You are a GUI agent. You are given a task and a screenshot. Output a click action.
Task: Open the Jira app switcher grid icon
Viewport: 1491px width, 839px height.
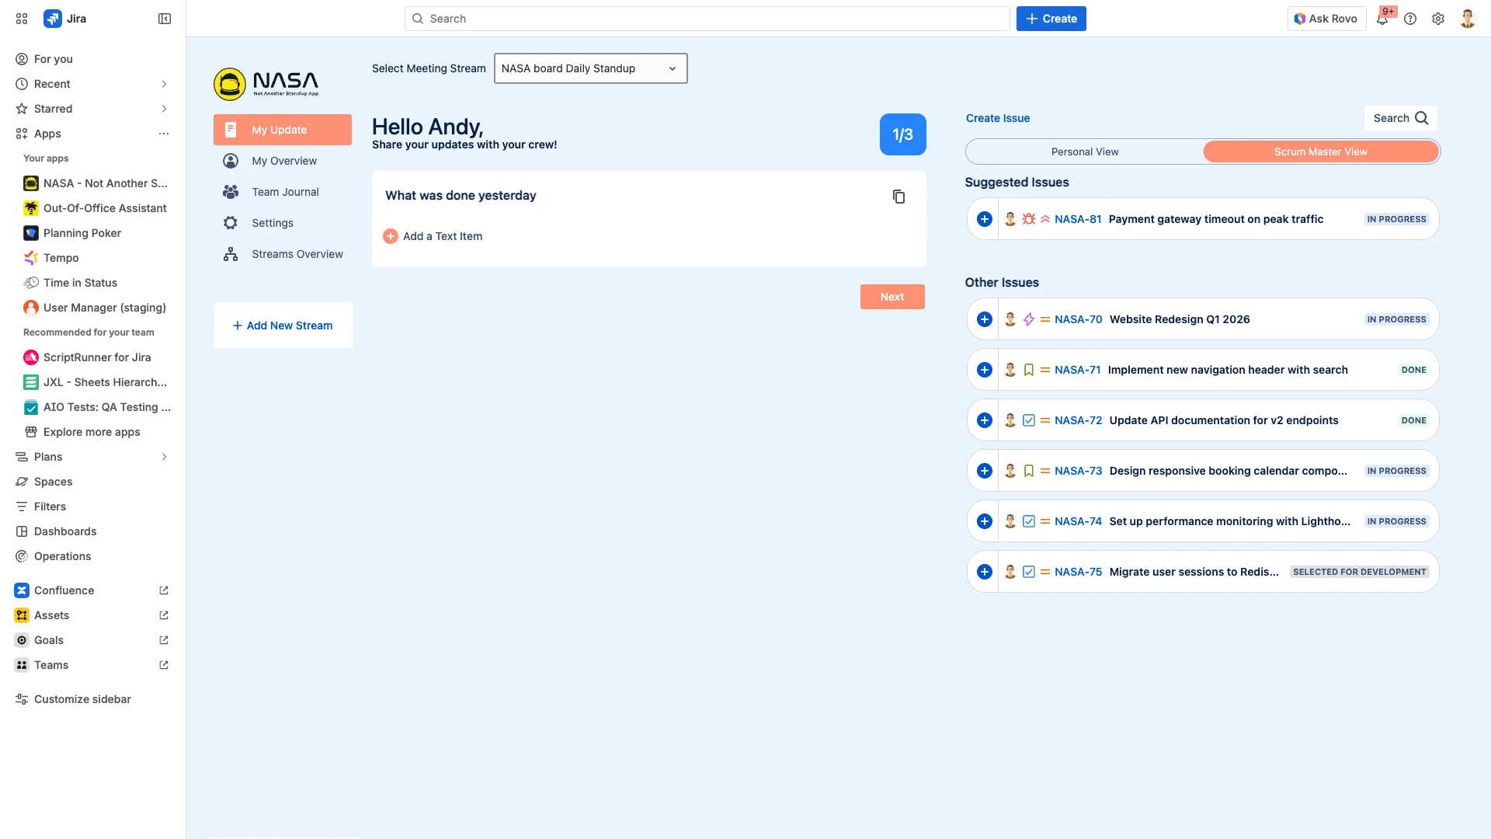tap(22, 19)
